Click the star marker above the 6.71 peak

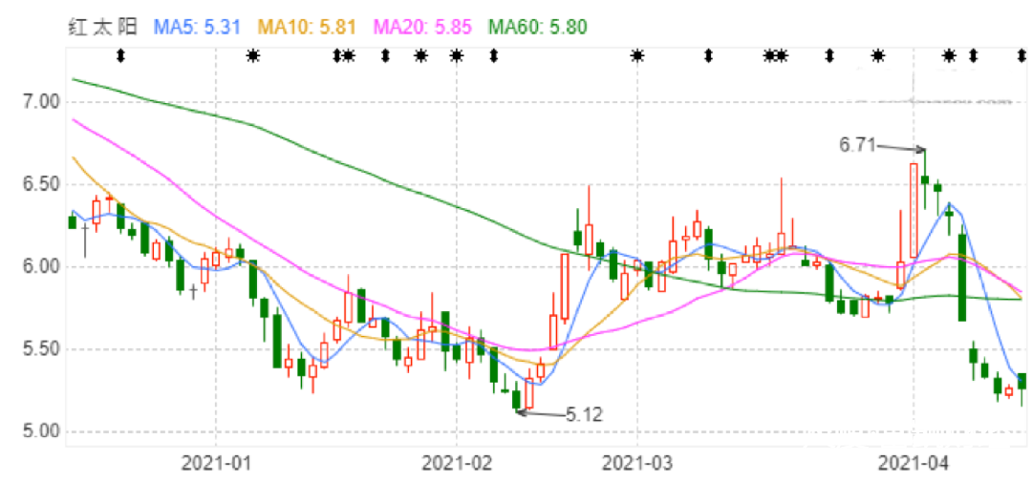click(949, 56)
